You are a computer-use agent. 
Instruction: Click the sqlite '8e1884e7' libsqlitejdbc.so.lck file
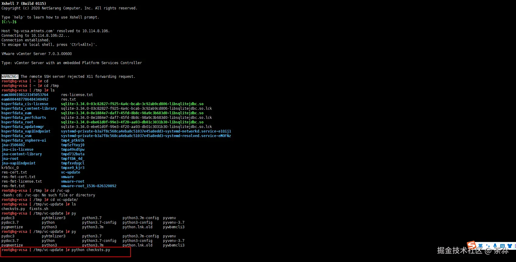tap(136, 118)
